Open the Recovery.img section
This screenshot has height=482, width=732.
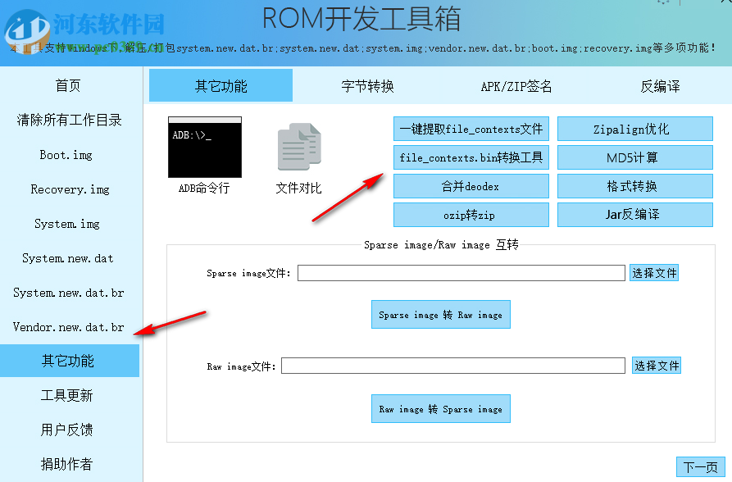[70, 189]
